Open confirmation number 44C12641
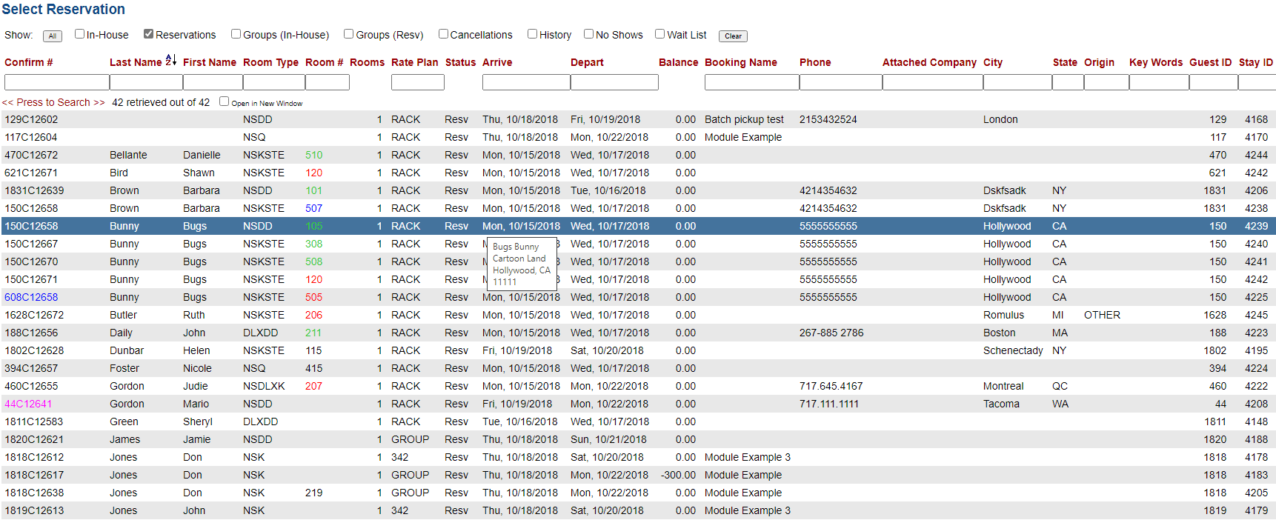 (28, 404)
